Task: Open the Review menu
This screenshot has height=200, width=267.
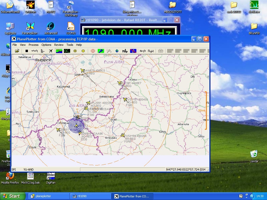Action: [59, 45]
